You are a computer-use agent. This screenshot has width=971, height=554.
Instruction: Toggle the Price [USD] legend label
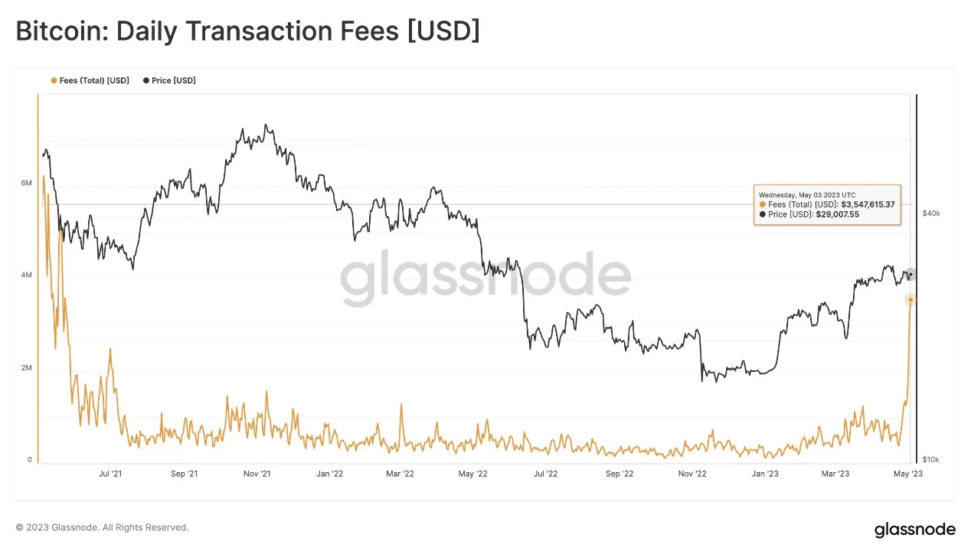pos(174,80)
